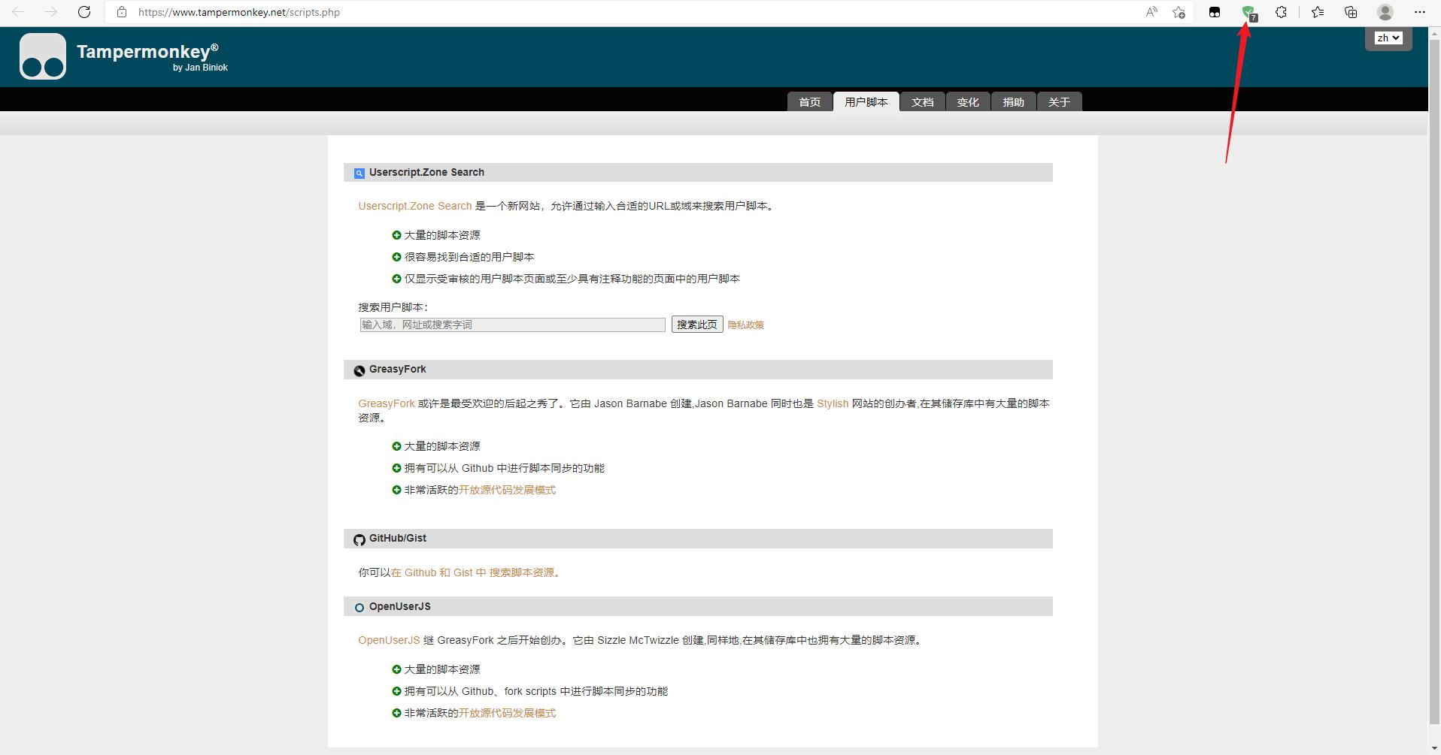
Task: Open the green shield extension with badge 7
Action: 1248,13
